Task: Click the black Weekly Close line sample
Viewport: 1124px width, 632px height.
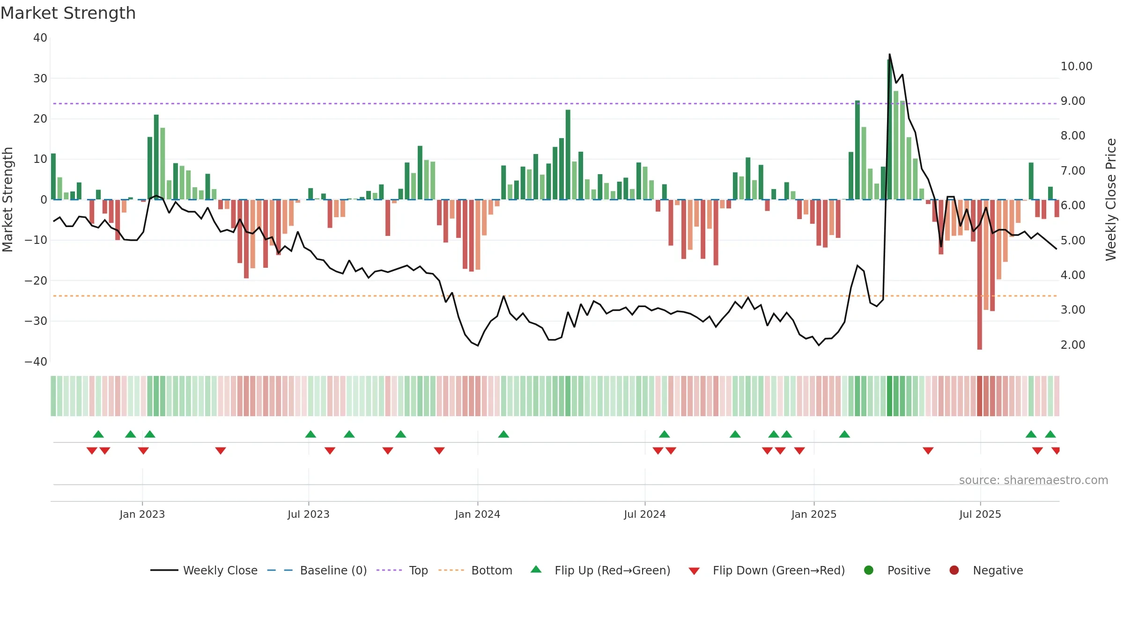Action: [164, 570]
